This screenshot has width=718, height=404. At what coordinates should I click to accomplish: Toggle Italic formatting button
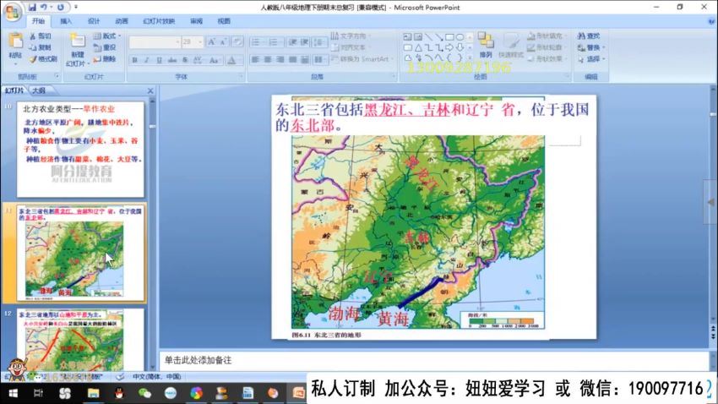click(x=147, y=60)
